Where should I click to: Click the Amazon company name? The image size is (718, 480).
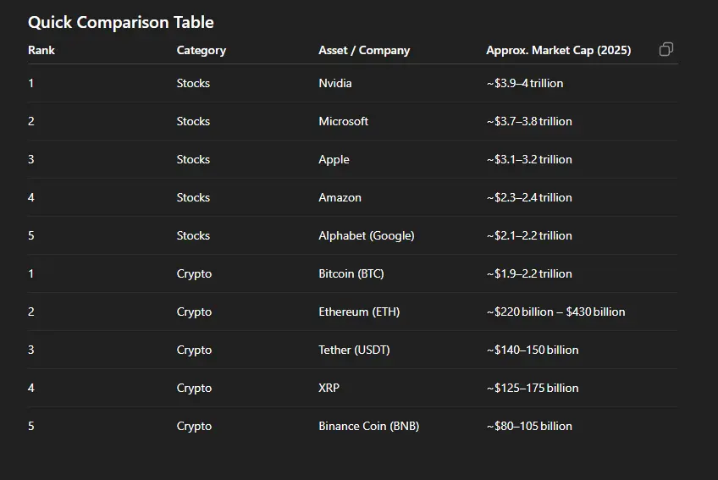(340, 198)
